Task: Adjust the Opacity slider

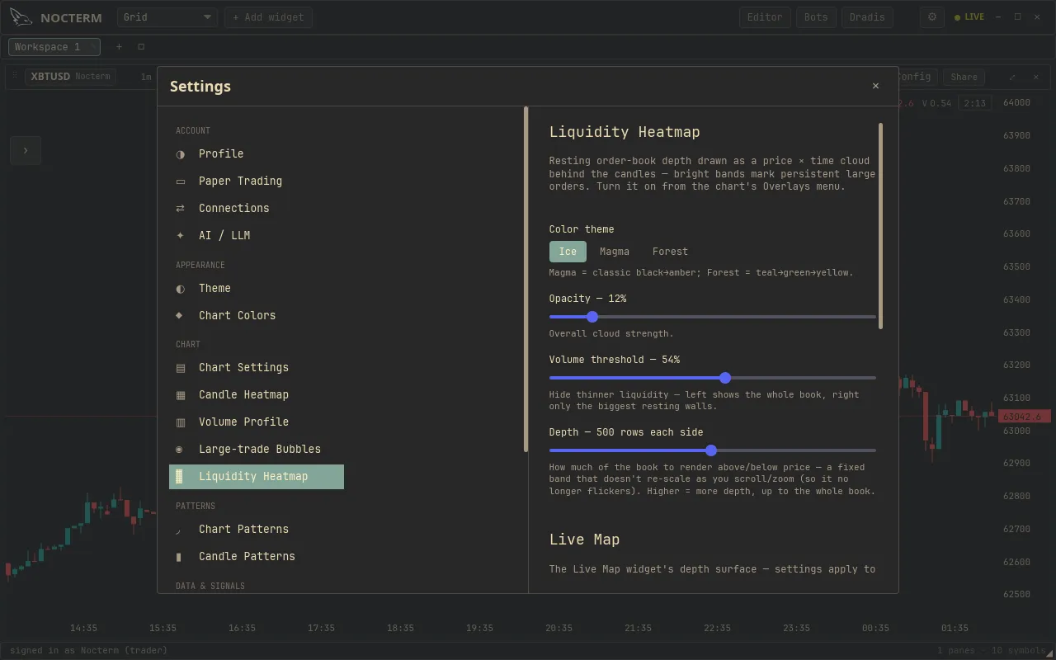Action: tap(713, 317)
